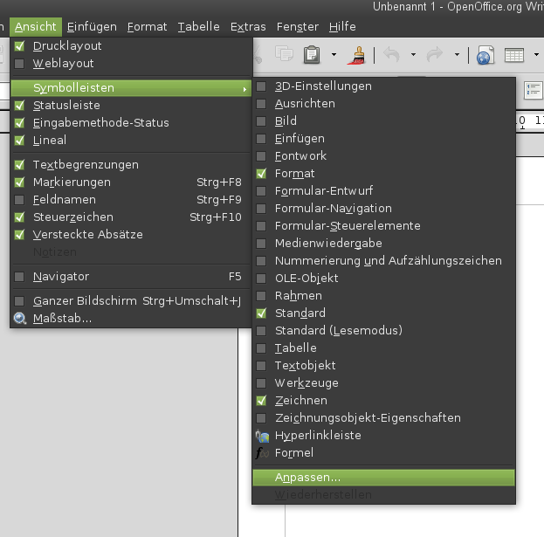Image resolution: width=544 pixels, height=537 pixels.
Task: Disable the Zeichnen toolbar checkbox
Action: [261, 400]
